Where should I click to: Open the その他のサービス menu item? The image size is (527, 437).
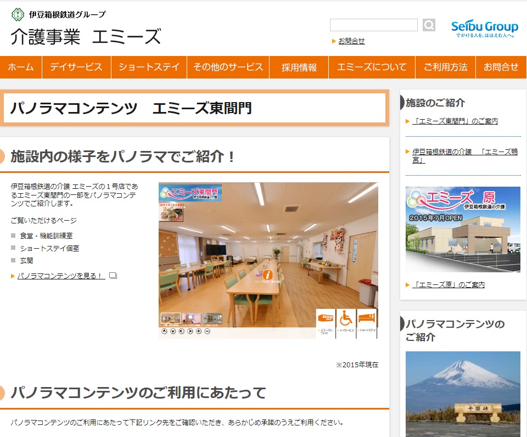tap(228, 67)
